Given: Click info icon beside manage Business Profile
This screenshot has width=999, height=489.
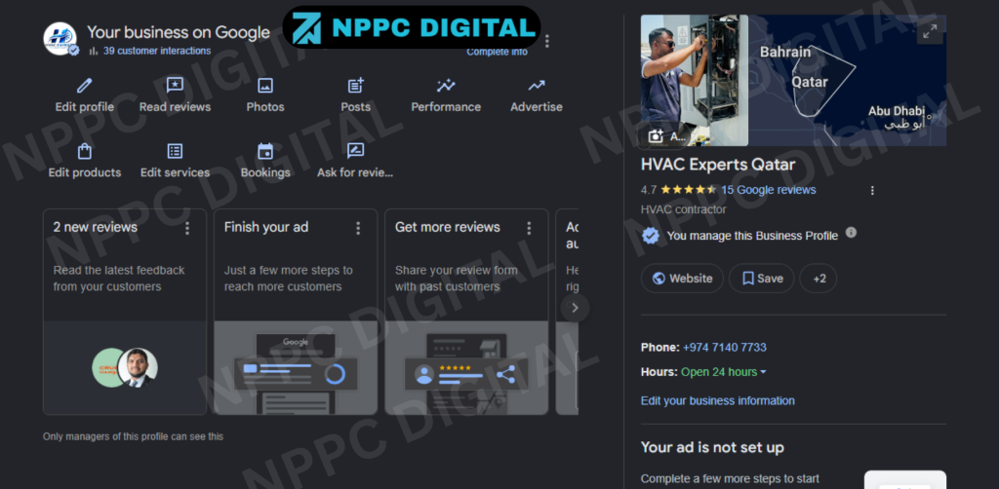Looking at the screenshot, I should coord(851,233).
